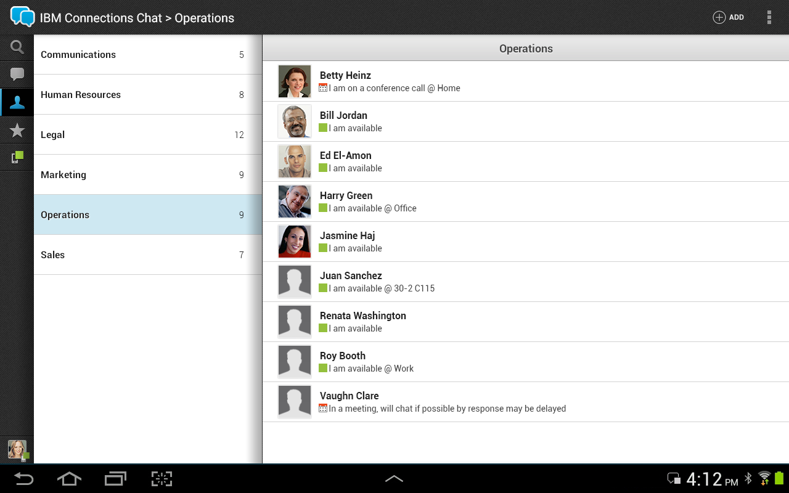The image size is (789, 493).
Task: Open the recent apps button
Action: pos(115,479)
